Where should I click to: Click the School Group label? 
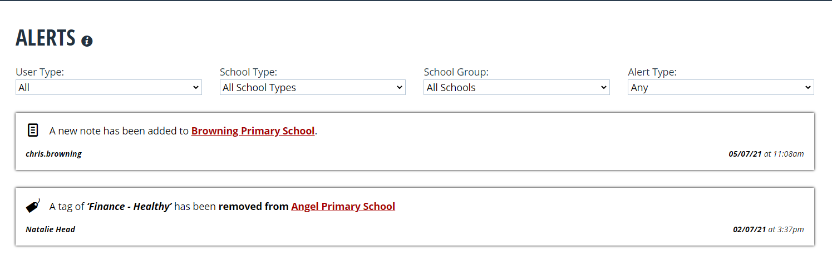[x=456, y=72]
